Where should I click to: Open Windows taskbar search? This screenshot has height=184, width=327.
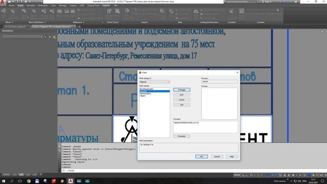click(12, 181)
